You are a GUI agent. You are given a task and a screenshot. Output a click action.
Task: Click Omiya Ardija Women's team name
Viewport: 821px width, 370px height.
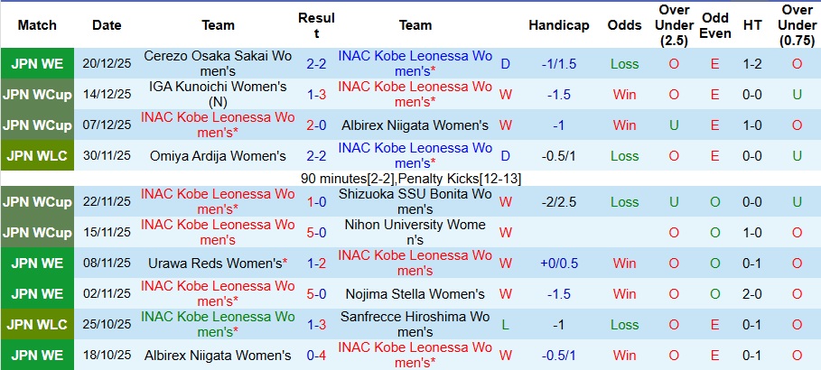[218, 156]
